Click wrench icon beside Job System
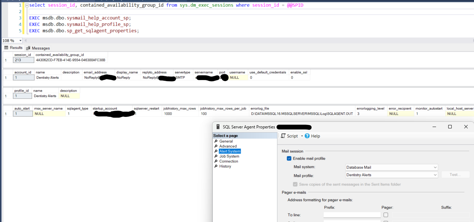The height and width of the screenshot is (222, 474). (216, 156)
